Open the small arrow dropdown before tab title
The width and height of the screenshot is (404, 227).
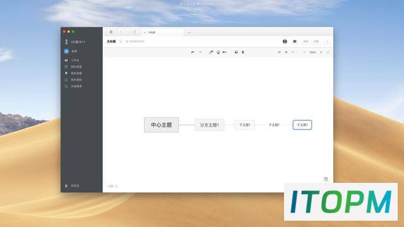click(145, 32)
